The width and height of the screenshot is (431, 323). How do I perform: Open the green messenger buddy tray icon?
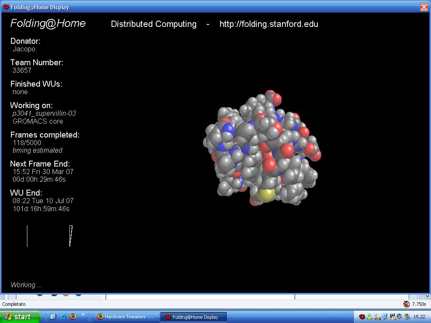(x=370, y=317)
